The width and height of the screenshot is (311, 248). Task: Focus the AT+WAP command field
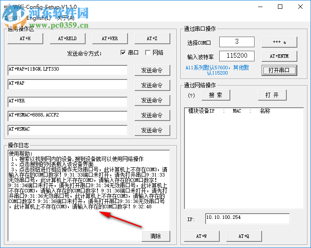67,84
